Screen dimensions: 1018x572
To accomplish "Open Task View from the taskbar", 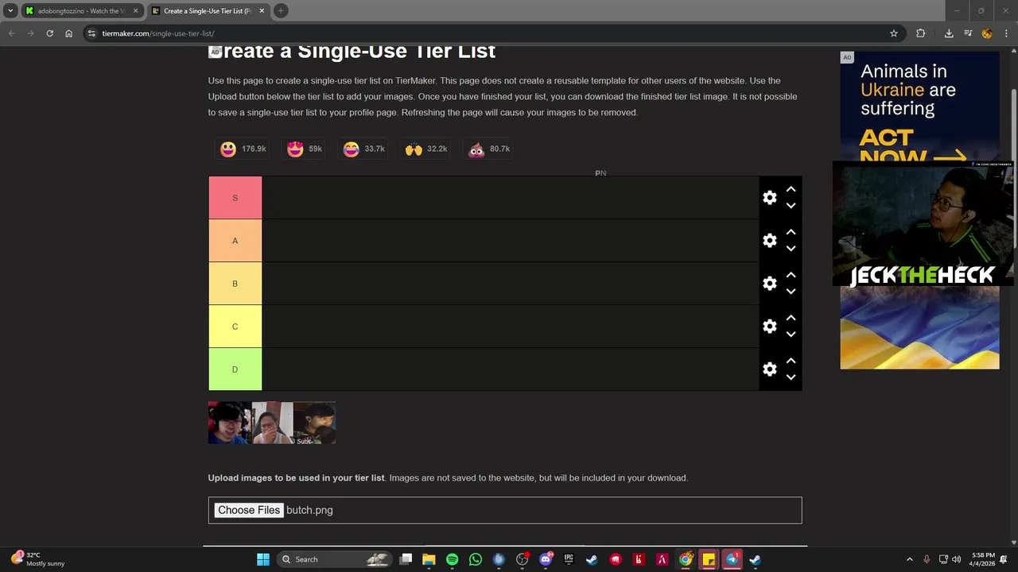I will (406, 559).
